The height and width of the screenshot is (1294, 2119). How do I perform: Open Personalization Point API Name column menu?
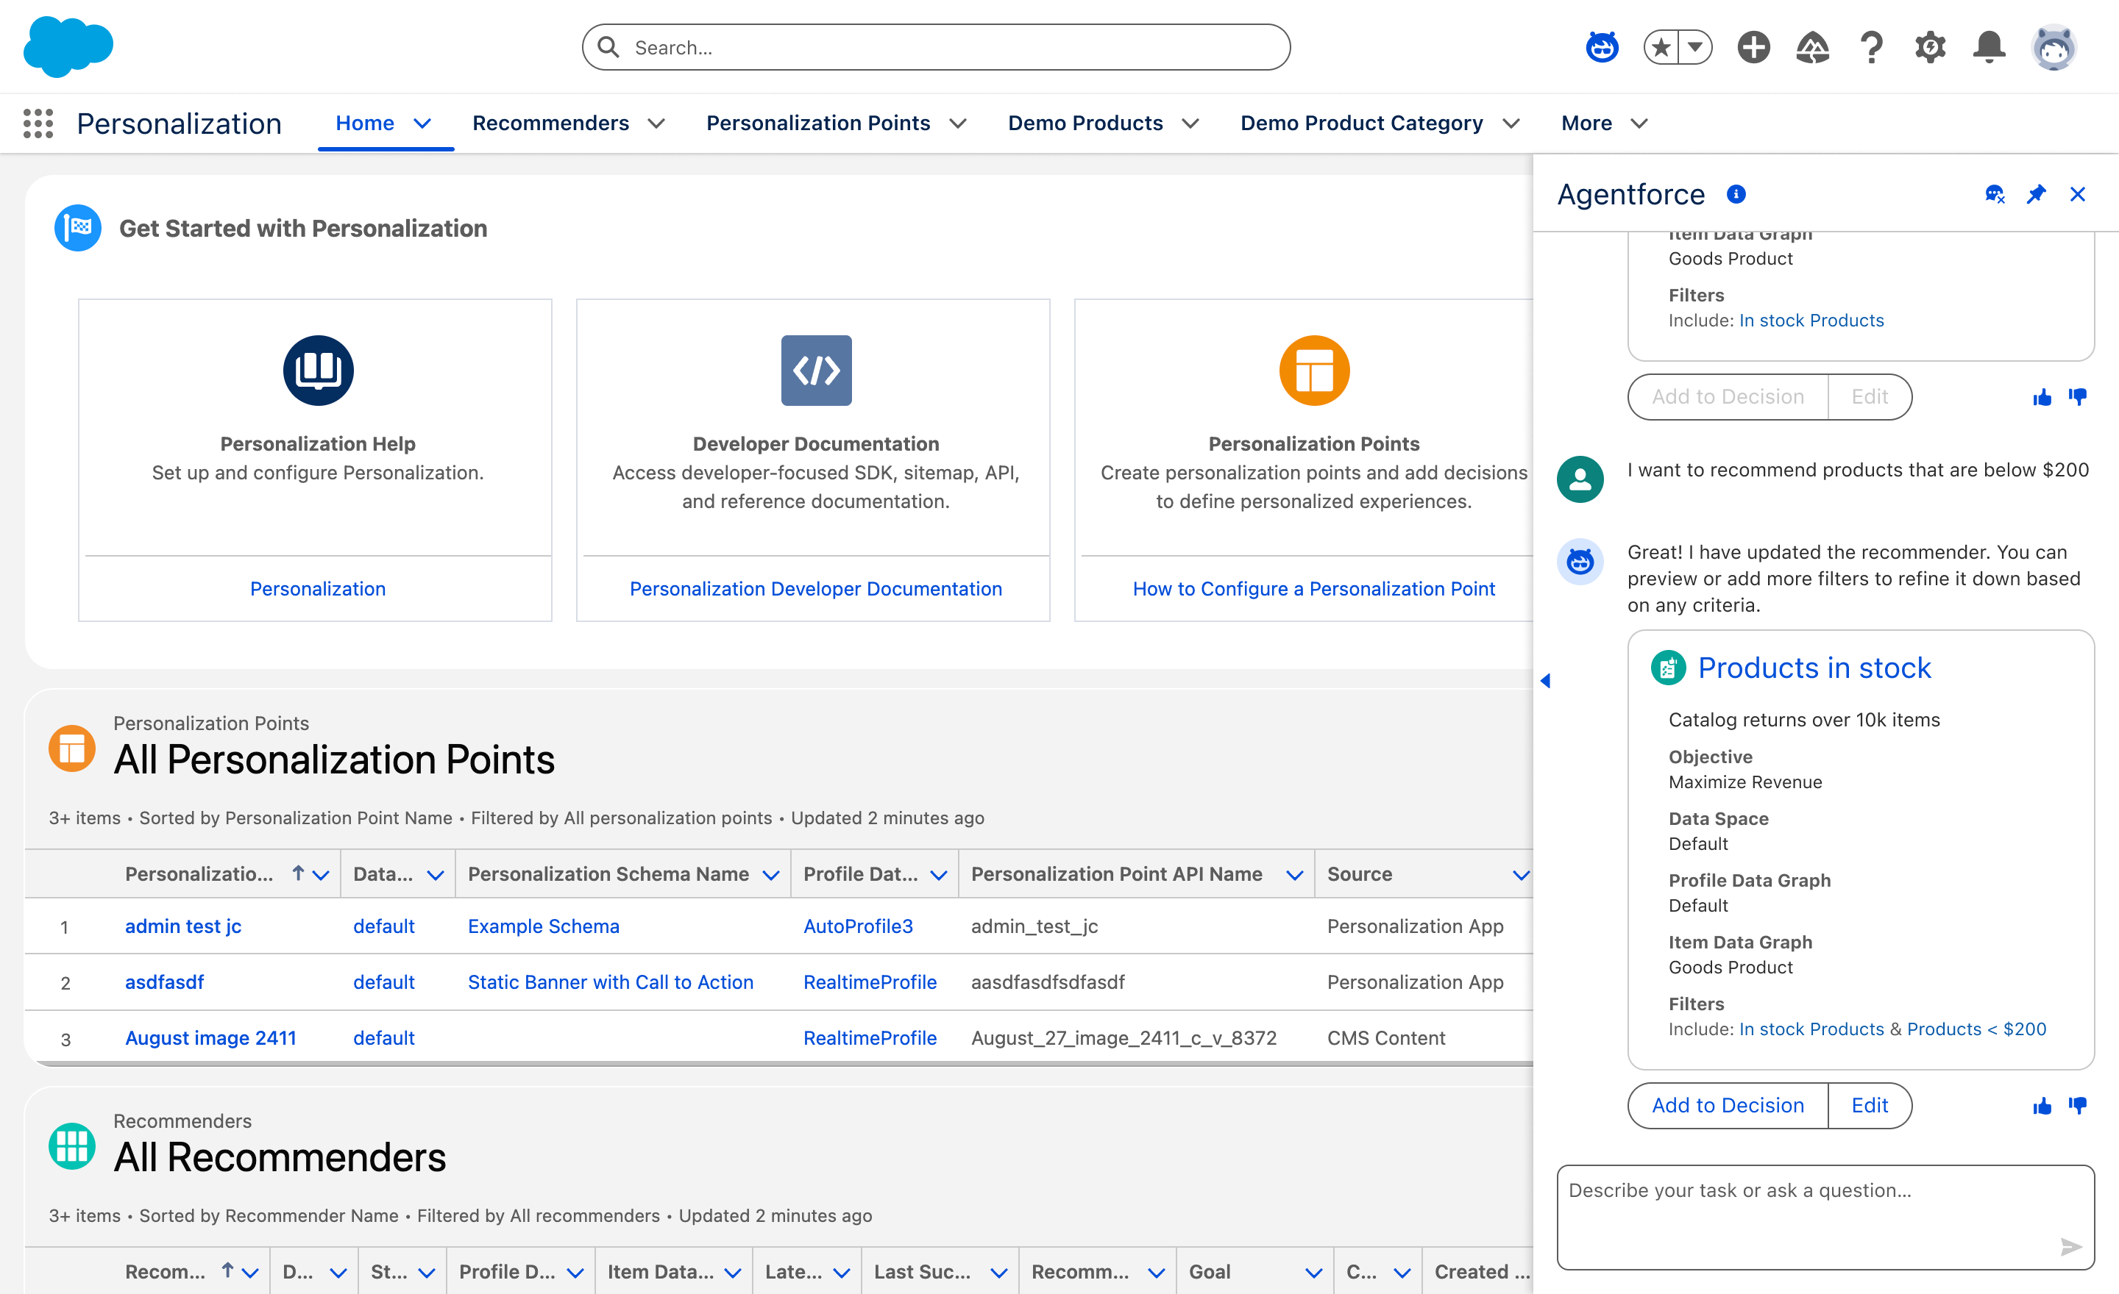[x=1293, y=875]
